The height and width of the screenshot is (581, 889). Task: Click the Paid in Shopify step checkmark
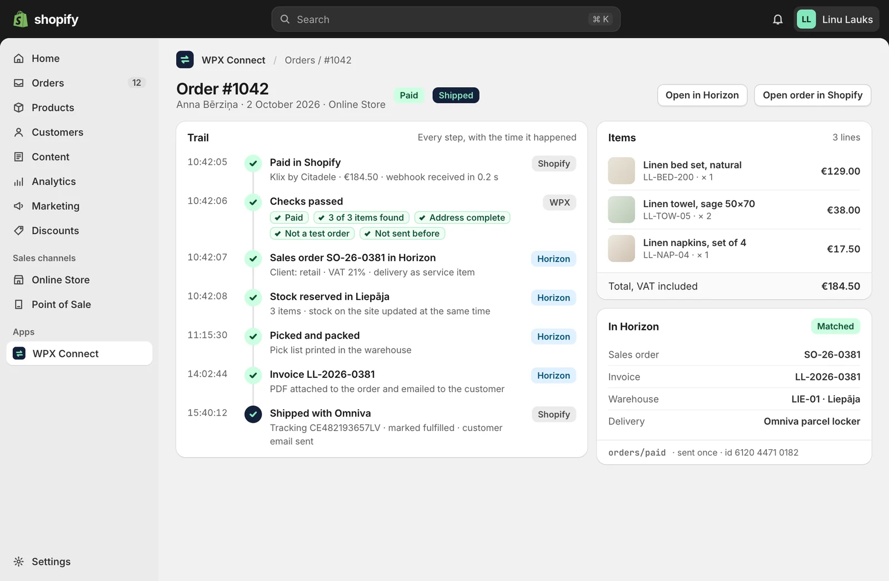point(253,163)
